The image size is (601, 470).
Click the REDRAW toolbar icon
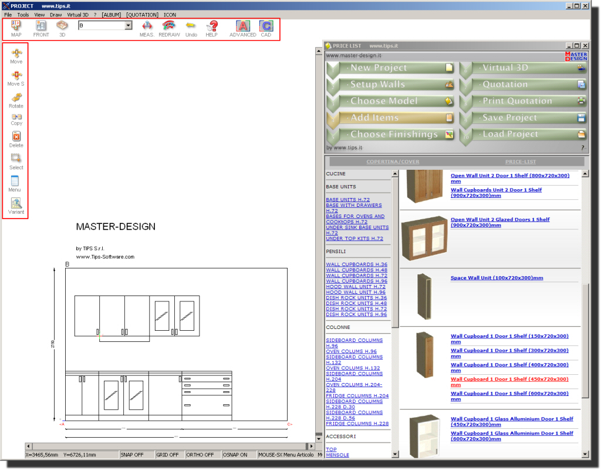point(169,28)
